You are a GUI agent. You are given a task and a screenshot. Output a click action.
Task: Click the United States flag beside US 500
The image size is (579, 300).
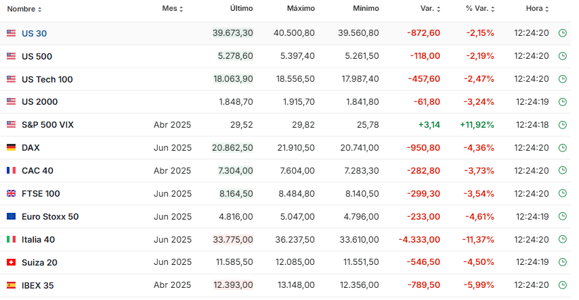[11, 56]
